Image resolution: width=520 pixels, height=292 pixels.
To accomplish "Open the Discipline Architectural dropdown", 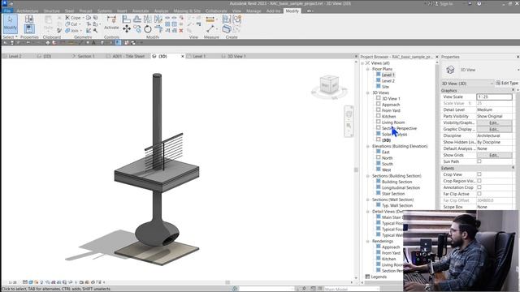I will (x=494, y=135).
